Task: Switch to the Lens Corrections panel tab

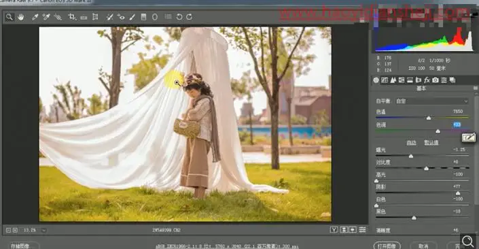Action: [419, 80]
